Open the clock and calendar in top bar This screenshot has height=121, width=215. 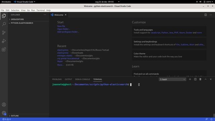pyautogui.click(x=104, y=2)
